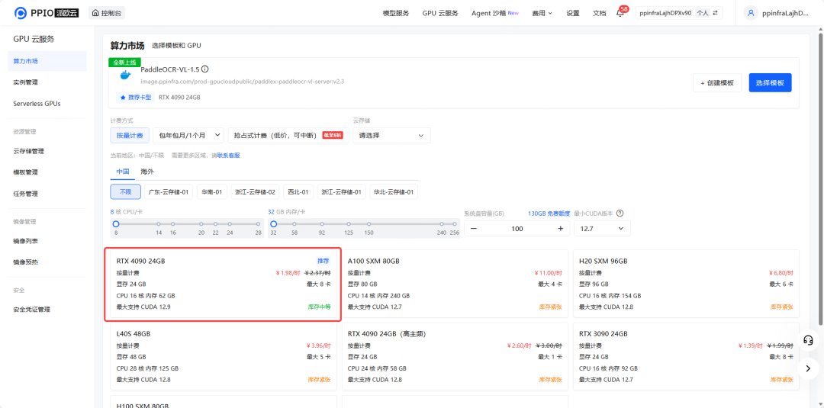Click the Docker whale template icon
Screen dimensions: 824x408
click(126, 75)
